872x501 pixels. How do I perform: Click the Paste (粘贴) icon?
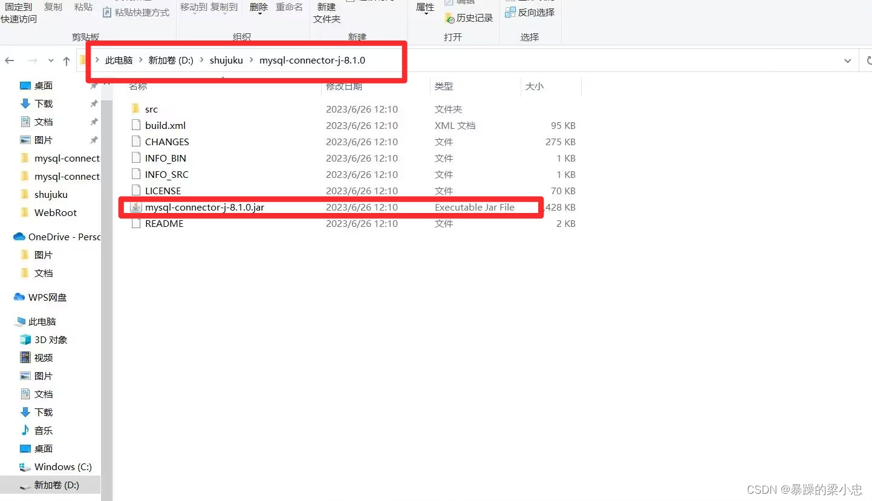point(82,7)
